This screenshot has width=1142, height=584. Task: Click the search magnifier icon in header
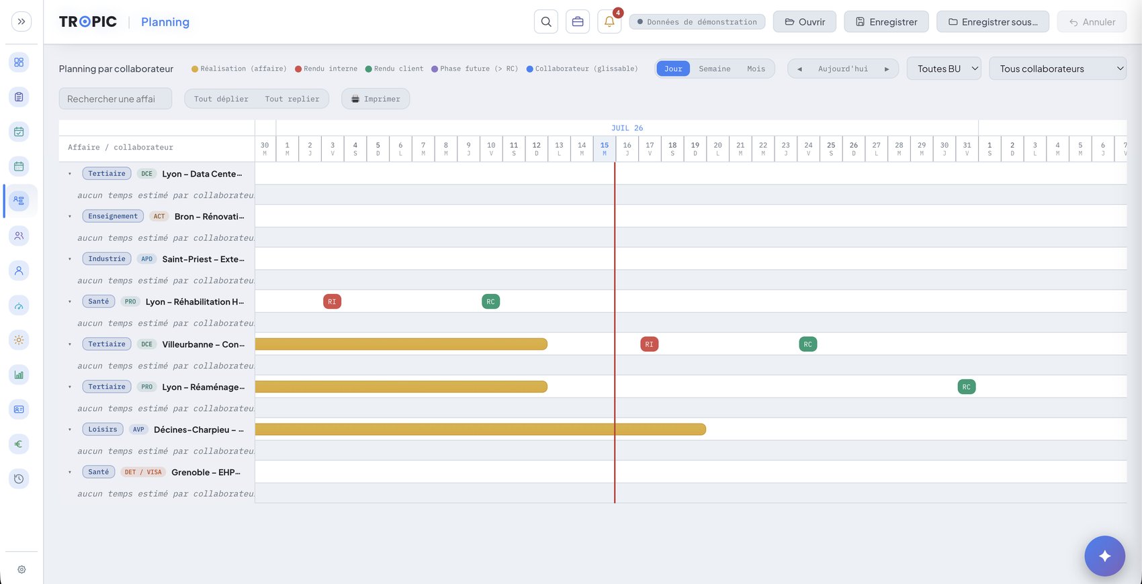(x=546, y=21)
